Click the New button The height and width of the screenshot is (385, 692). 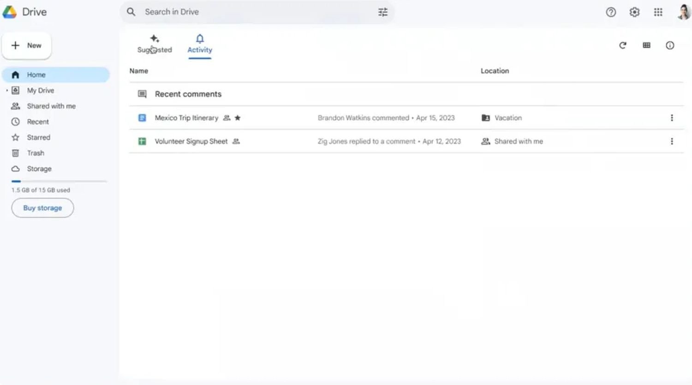pyautogui.click(x=27, y=46)
